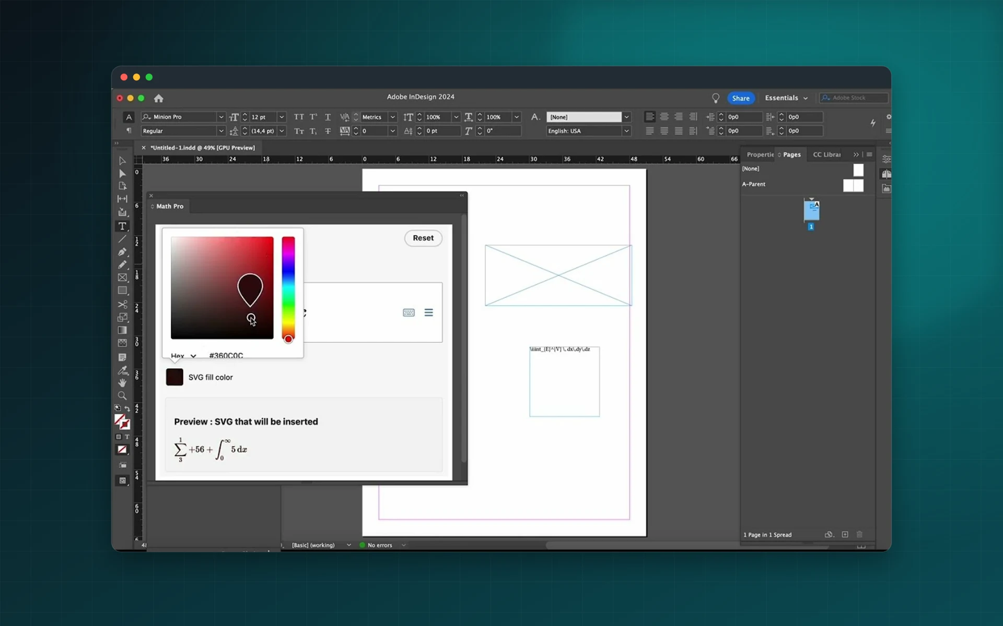
Task: Select the Zoom tool
Action: point(122,395)
